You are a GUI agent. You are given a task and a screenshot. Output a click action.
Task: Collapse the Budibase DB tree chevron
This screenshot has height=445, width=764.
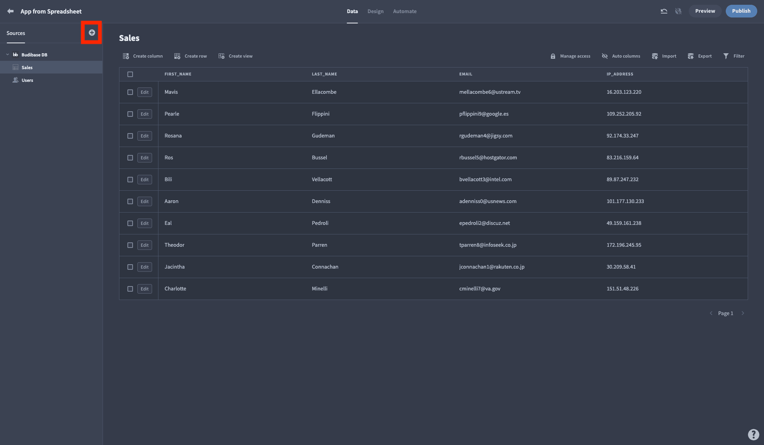point(8,54)
